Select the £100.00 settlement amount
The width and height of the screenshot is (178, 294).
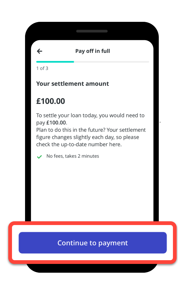[51, 101]
